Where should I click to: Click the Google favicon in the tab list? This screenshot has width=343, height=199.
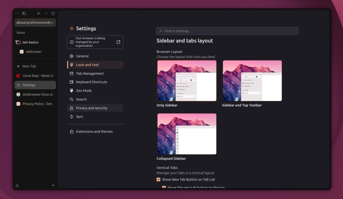18,94
